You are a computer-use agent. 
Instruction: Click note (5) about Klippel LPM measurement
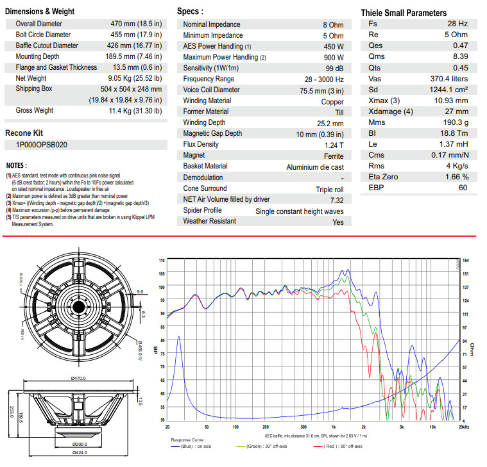pyautogui.click(x=80, y=220)
